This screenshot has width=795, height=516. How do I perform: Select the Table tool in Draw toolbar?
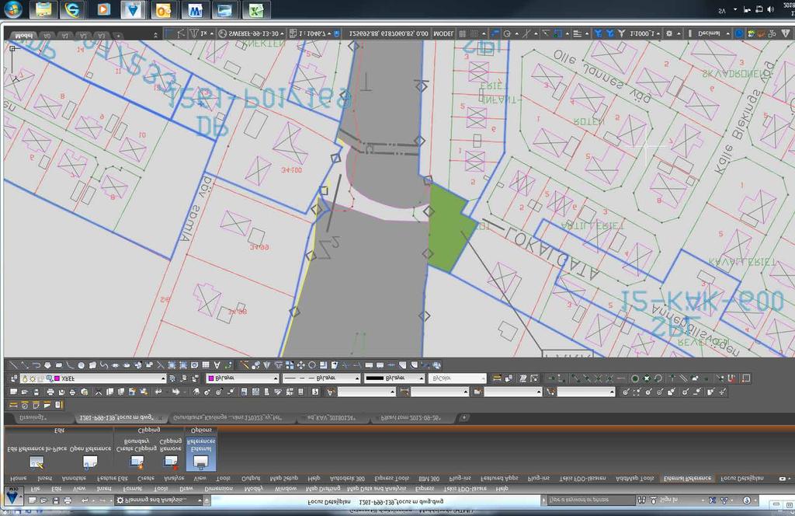click(206, 364)
